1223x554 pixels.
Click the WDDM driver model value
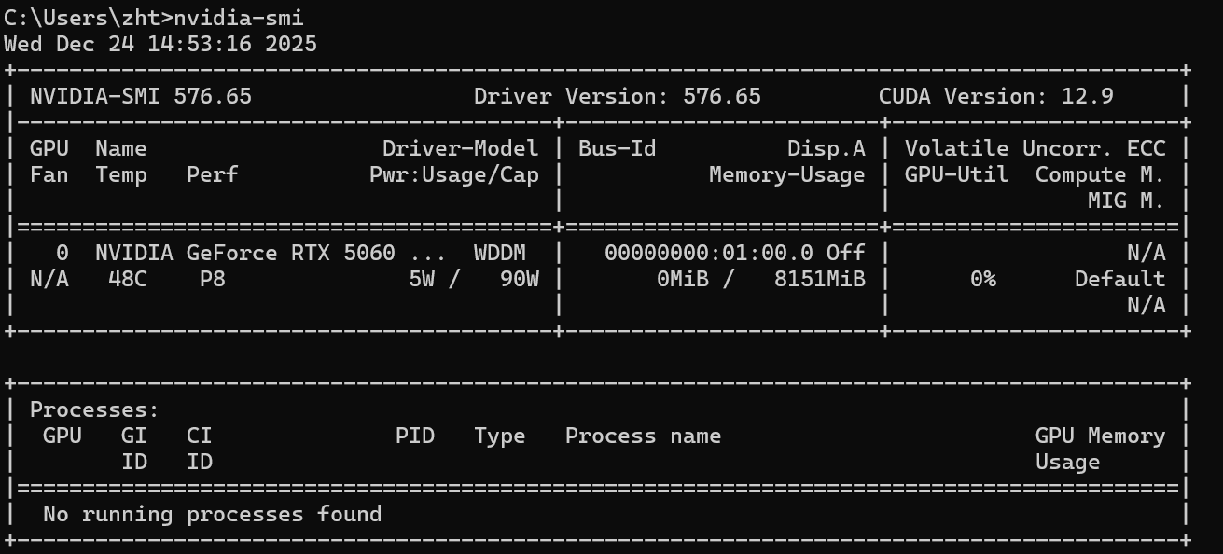coord(500,253)
